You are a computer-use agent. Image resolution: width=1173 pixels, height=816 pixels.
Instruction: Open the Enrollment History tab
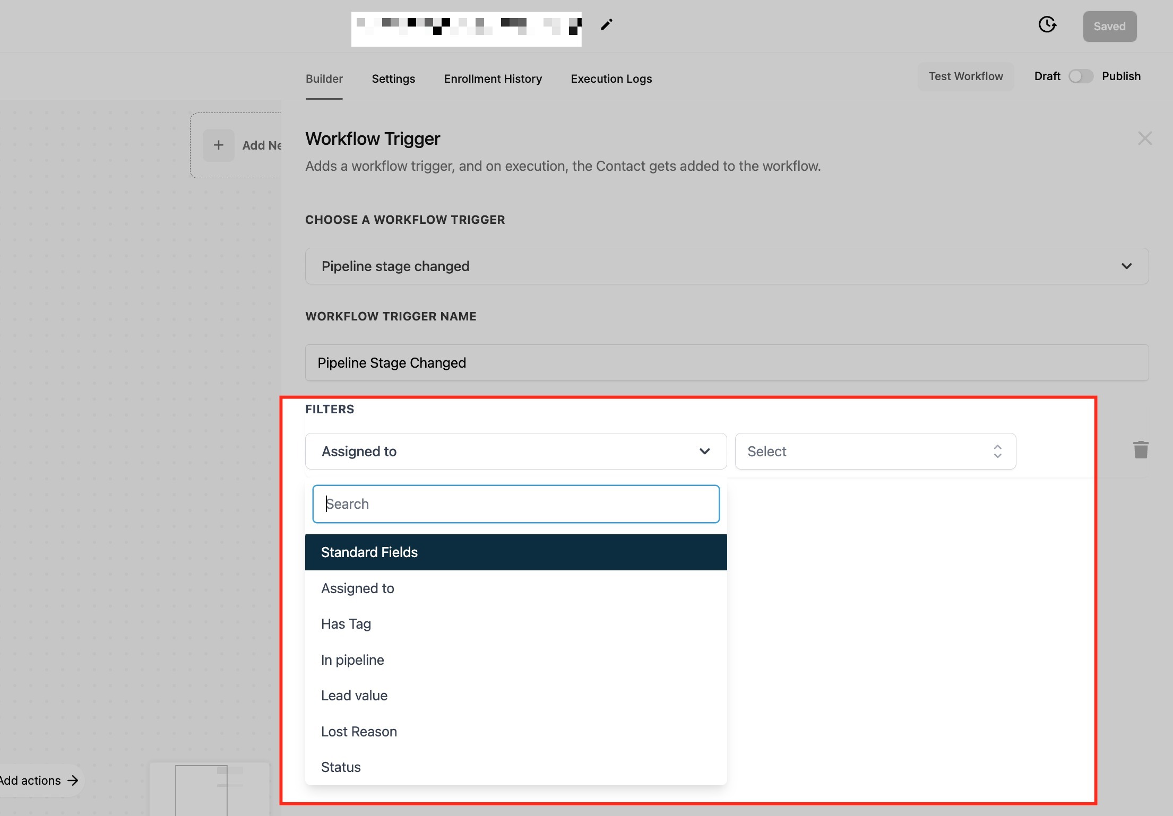(493, 79)
